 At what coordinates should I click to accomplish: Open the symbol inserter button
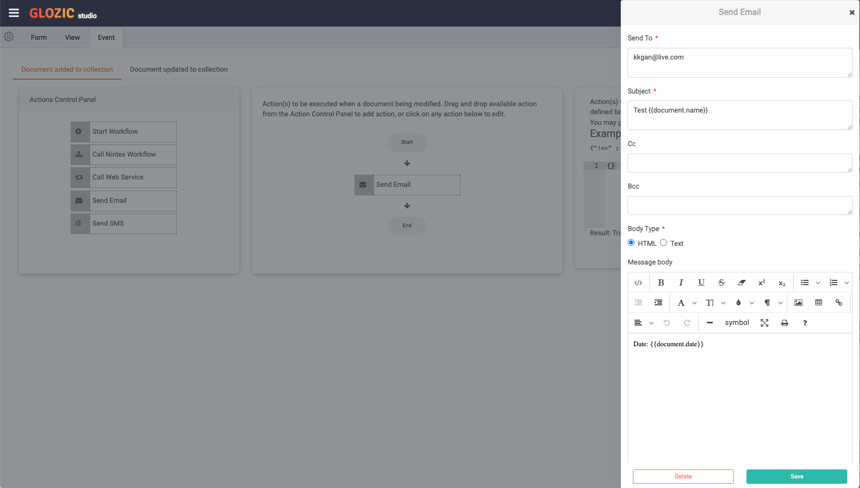(737, 323)
